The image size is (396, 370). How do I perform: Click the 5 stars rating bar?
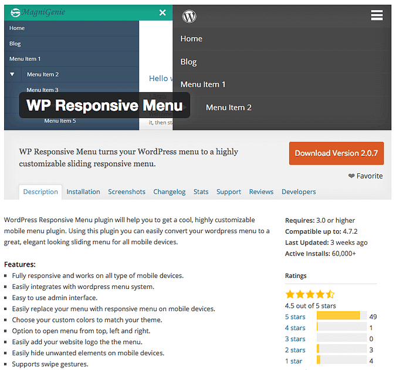tap(341, 315)
